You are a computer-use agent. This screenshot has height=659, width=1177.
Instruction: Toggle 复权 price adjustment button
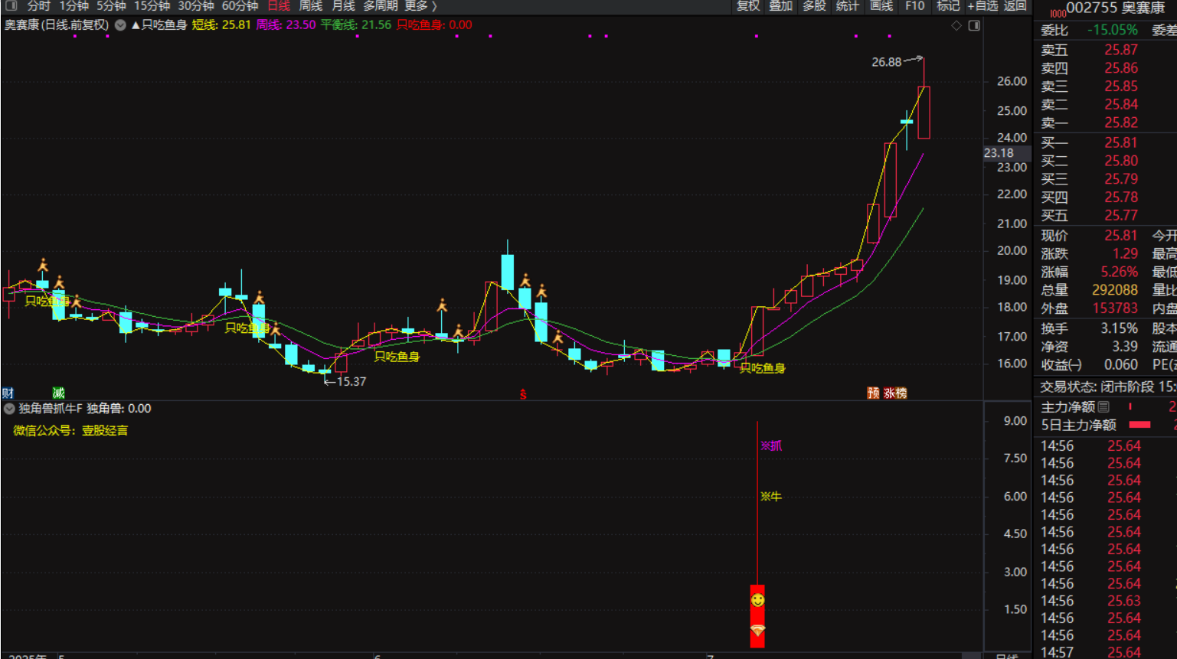tap(748, 6)
